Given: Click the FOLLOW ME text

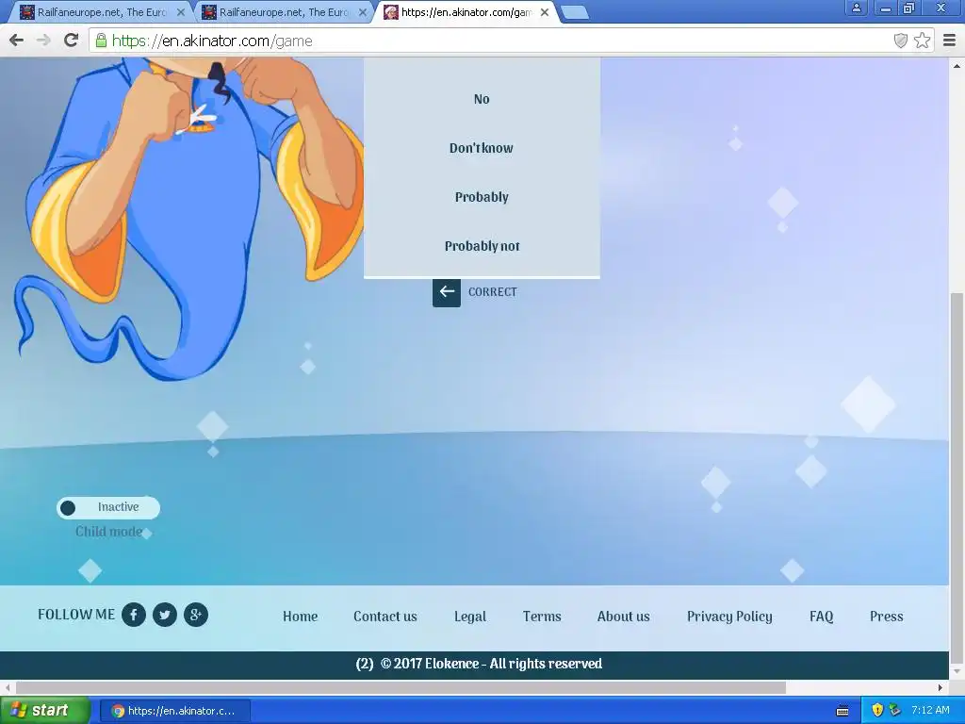Looking at the screenshot, I should pyautogui.click(x=76, y=615).
